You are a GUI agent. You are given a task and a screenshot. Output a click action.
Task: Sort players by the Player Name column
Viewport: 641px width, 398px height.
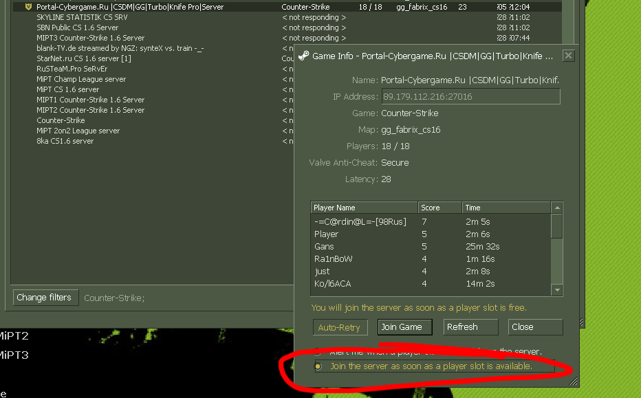364,208
